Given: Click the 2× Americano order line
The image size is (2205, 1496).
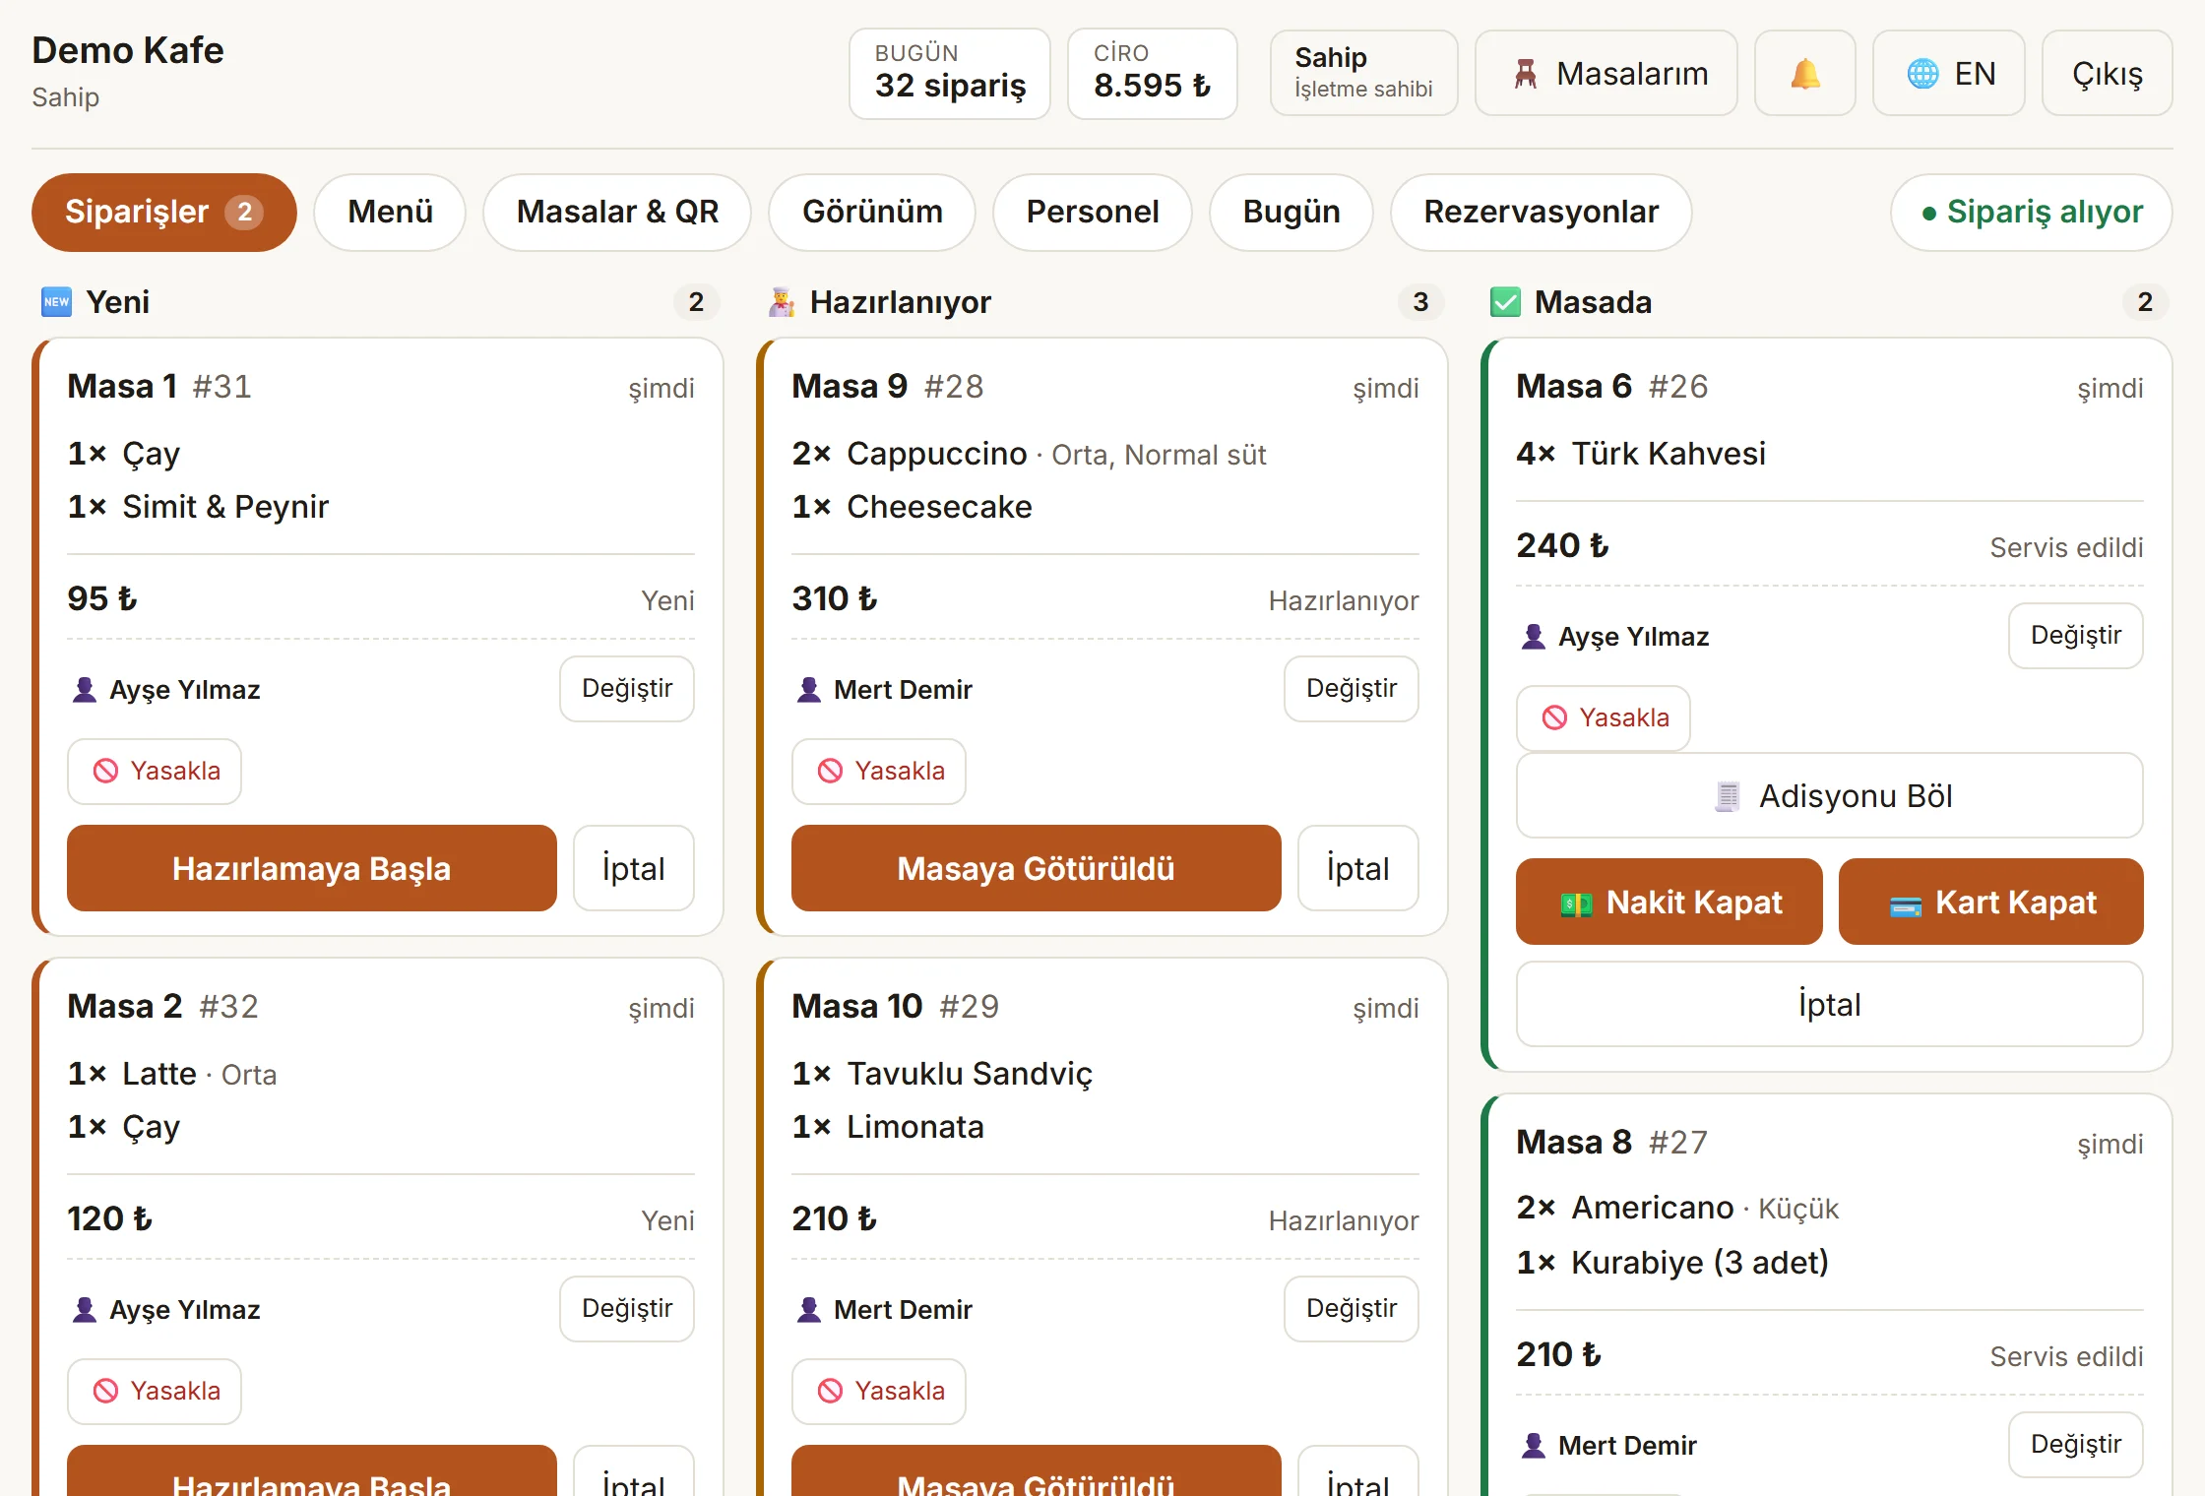Looking at the screenshot, I should 1677,1208.
